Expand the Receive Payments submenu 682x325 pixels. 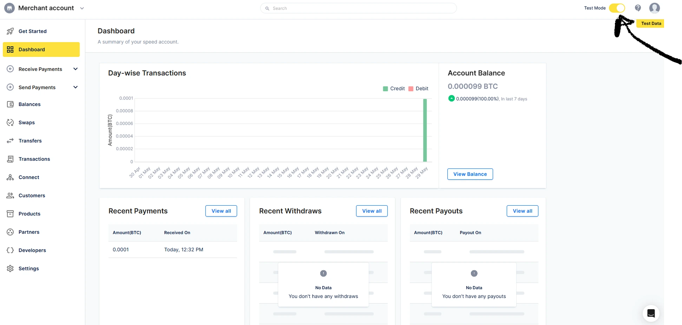click(x=75, y=69)
